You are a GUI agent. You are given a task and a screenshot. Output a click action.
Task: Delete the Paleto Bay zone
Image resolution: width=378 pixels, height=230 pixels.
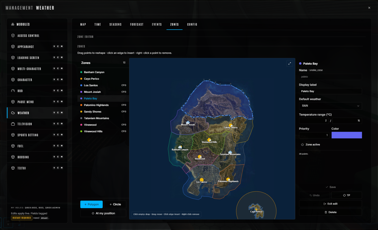[330, 212]
